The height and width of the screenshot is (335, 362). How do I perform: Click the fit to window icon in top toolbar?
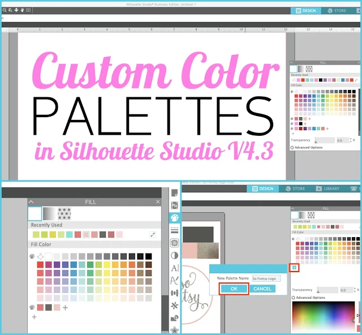28,10
